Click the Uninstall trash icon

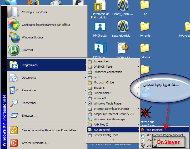(x=143, y=146)
